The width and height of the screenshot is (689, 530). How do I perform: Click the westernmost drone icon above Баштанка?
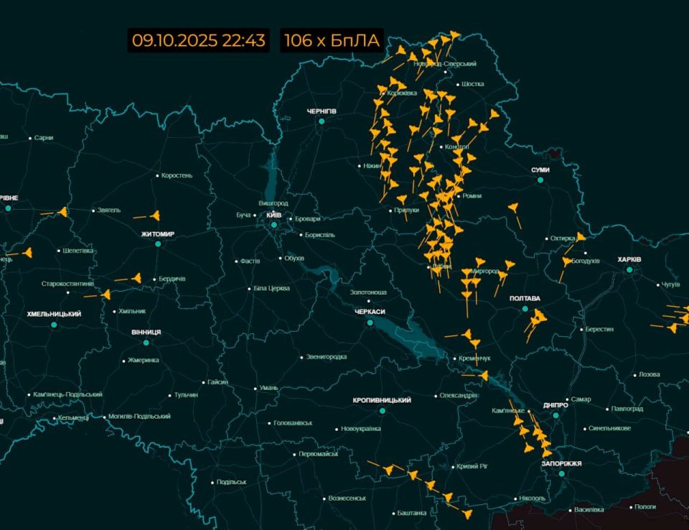tap(388, 468)
